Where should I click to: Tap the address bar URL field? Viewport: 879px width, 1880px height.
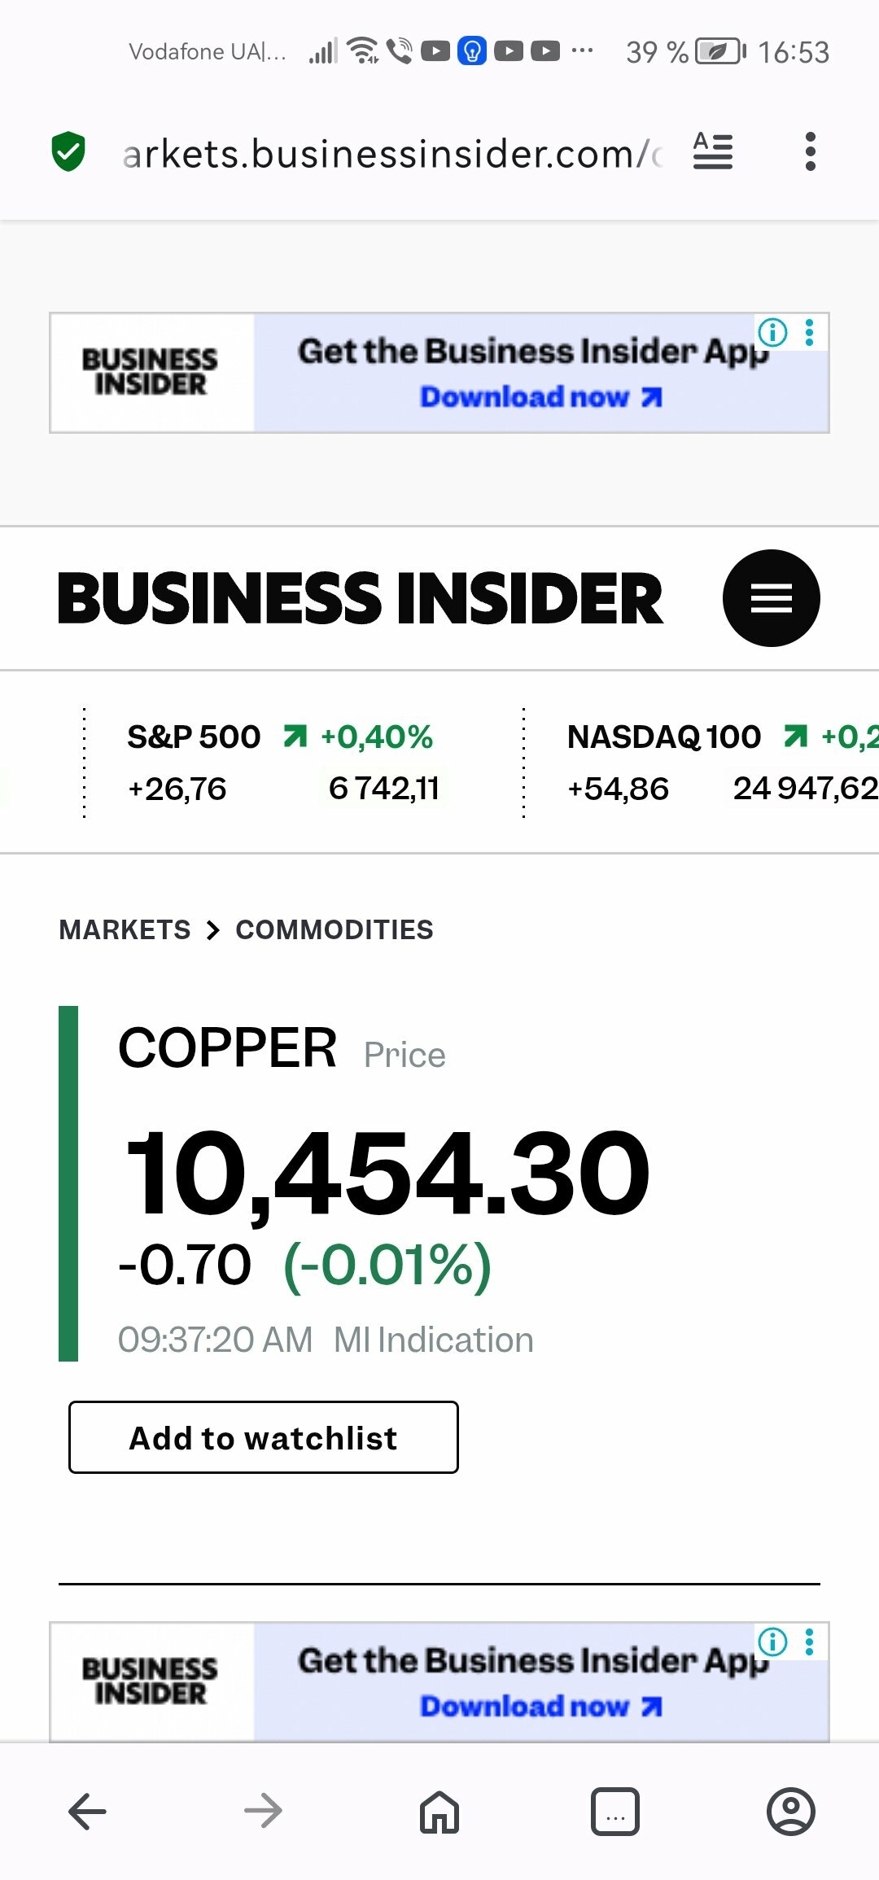click(x=391, y=153)
